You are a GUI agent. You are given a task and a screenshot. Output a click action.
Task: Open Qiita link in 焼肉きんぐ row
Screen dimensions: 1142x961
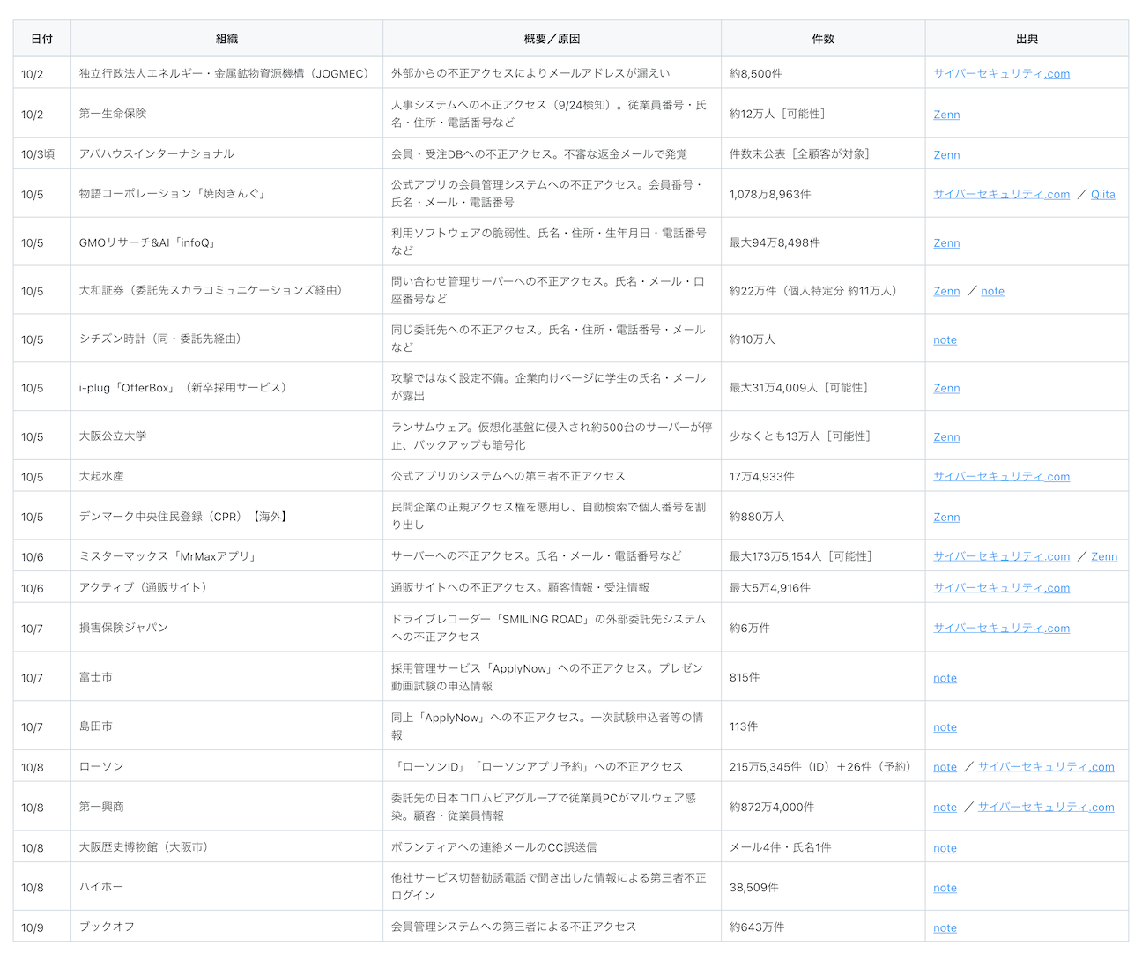1102,195
